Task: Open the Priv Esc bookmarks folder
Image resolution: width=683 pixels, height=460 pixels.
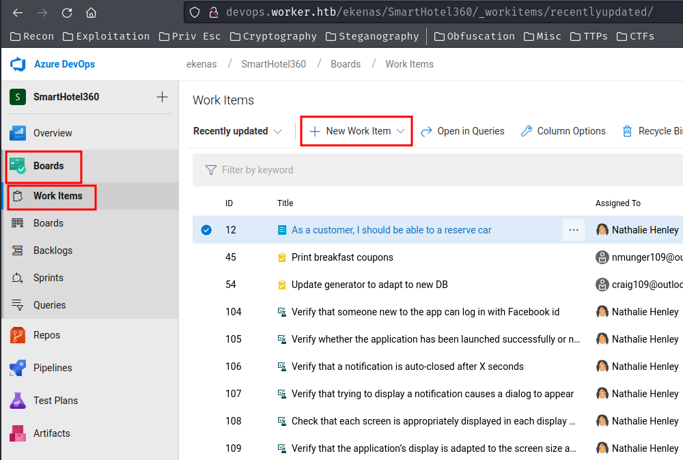Action: (x=189, y=36)
